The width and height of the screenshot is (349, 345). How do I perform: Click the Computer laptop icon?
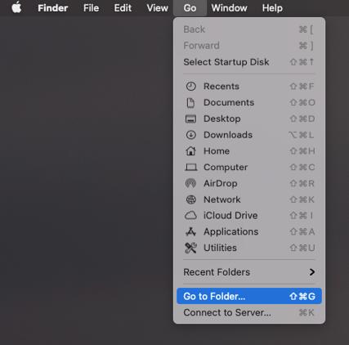pos(190,167)
